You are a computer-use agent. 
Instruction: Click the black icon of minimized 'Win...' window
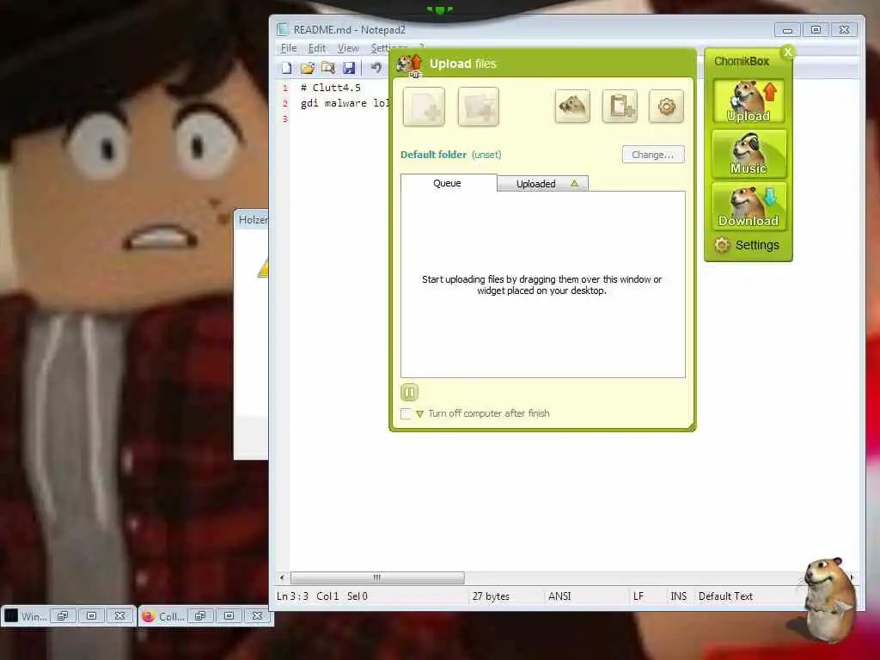point(11,615)
